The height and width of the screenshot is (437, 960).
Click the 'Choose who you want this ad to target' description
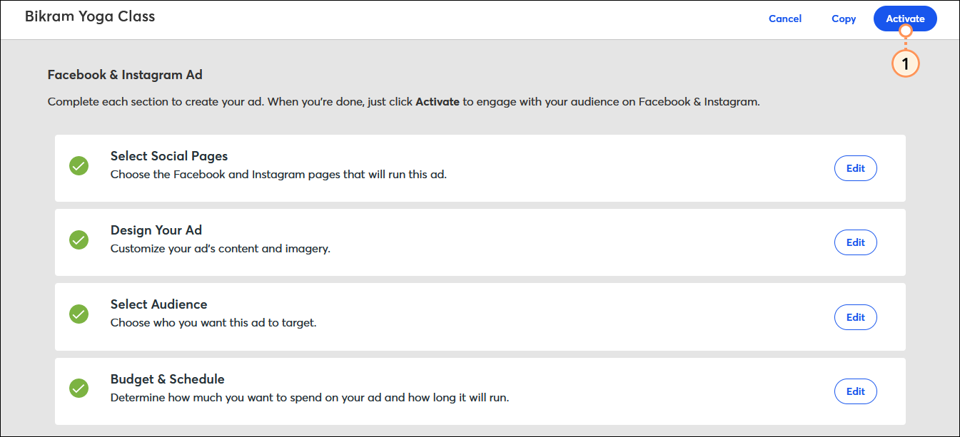click(x=213, y=323)
